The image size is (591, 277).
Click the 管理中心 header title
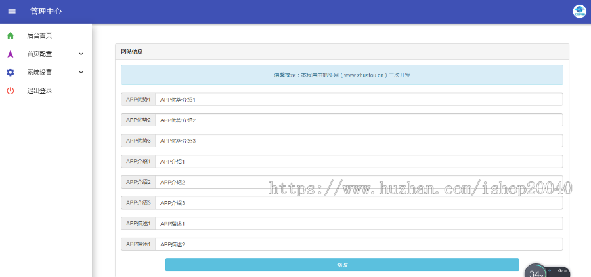(46, 11)
